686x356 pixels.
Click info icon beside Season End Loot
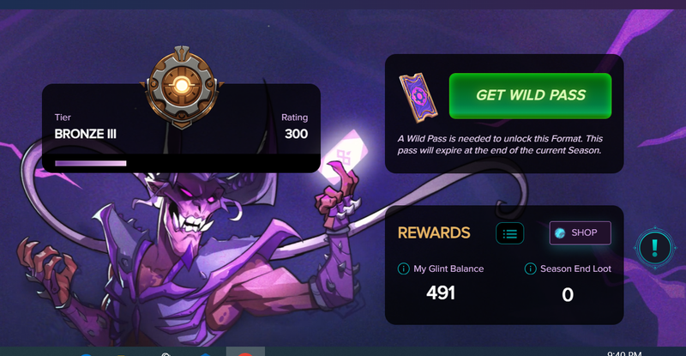coord(530,269)
